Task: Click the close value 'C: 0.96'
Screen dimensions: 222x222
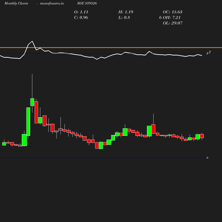Action: click(81, 18)
